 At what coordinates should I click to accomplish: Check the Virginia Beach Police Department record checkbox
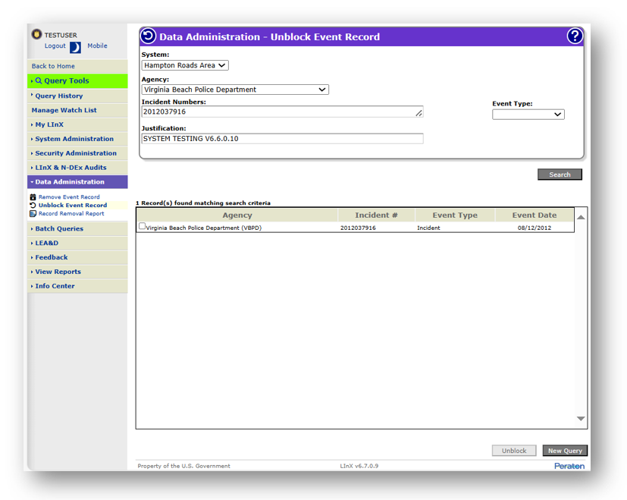pos(142,227)
